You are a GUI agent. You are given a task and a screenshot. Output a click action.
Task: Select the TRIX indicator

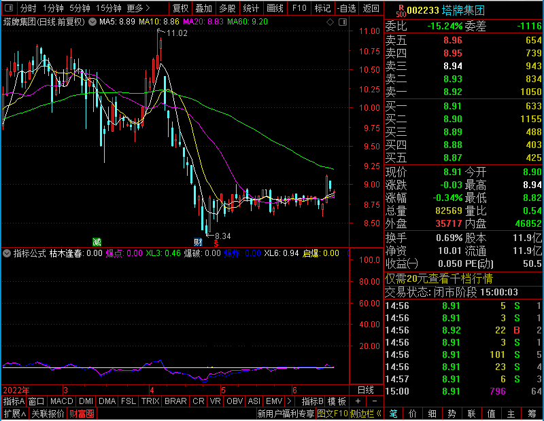(x=150, y=401)
